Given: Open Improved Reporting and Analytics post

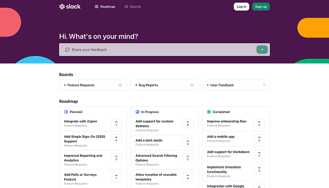Looking at the screenshot, I should click(x=83, y=158).
